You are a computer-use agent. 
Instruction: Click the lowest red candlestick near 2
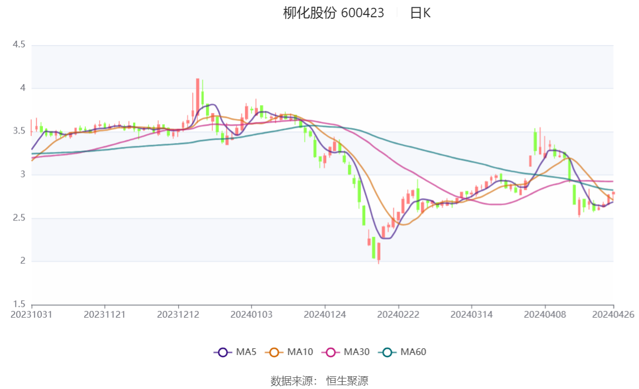coord(379,253)
